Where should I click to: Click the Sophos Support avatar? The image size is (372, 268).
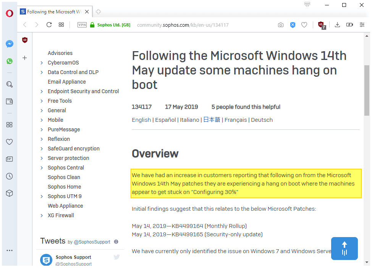click(46, 260)
